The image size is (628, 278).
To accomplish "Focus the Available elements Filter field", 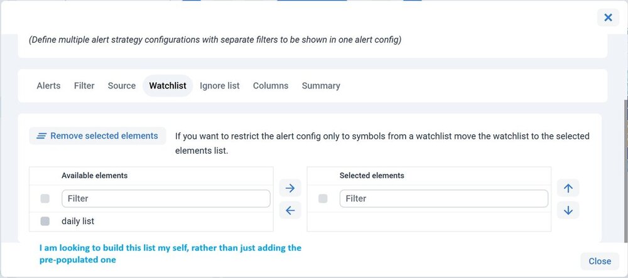I will (166, 198).
